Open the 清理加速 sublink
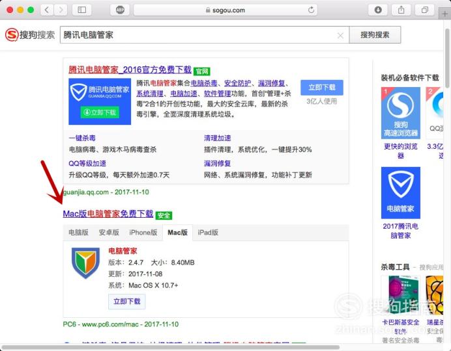This screenshot has width=451, height=351. point(218,138)
